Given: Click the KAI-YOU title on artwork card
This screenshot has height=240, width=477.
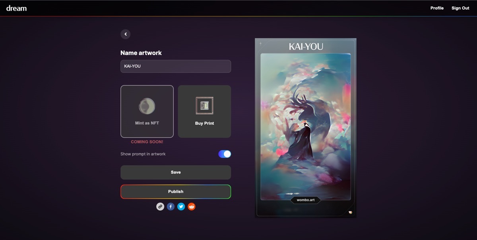Looking at the screenshot, I should (x=306, y=47).
